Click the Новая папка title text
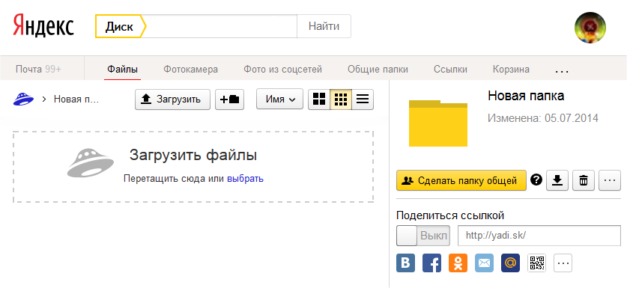The image size is (627, 288). (x=526, y=96)
